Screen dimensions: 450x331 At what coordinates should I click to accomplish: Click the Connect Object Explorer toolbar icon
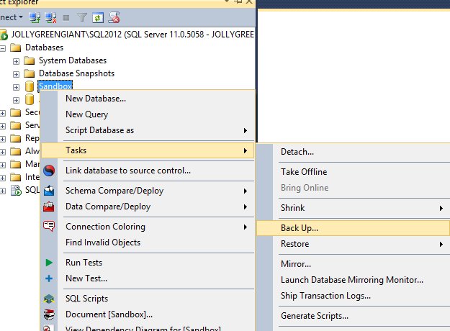point(35,16)
